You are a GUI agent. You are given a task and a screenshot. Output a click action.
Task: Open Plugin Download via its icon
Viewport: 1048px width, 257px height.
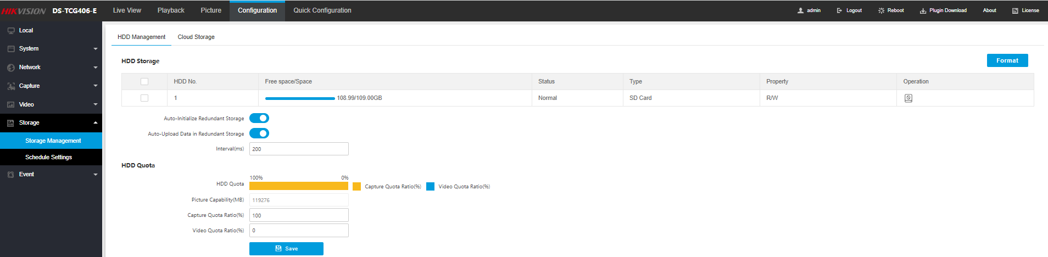click(x=923, y=10)
